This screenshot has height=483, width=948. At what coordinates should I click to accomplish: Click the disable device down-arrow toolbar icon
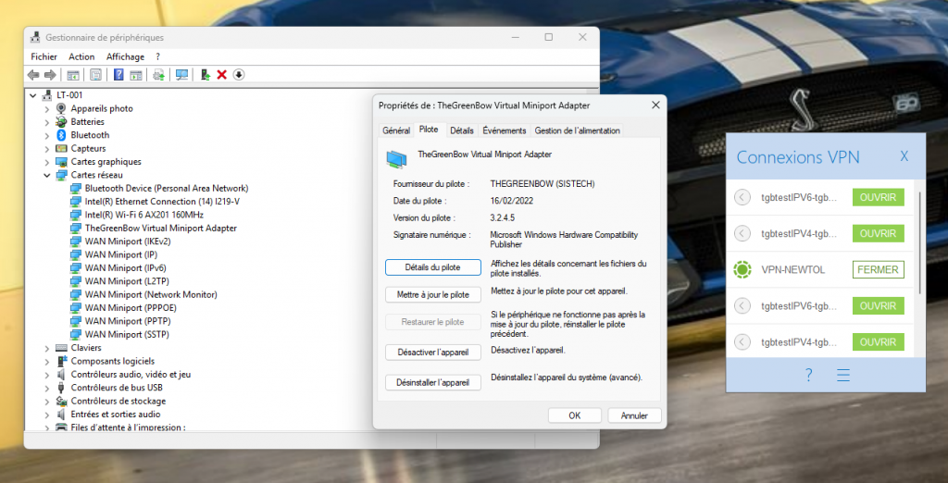pyautogui.click(x=238, y=75)
